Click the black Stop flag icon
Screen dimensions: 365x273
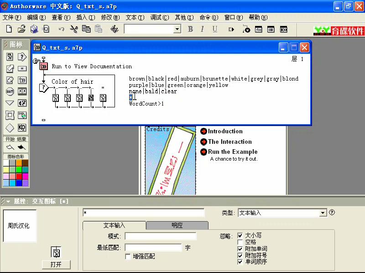[21, 147]
